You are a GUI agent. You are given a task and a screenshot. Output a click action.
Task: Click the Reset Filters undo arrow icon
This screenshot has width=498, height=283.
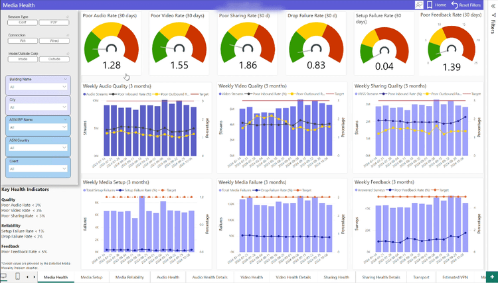(x=454, y=5)
